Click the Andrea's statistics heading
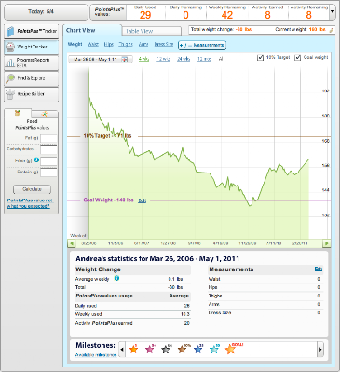The height and width of the screenshot is (373, 340). pos(157,258)
